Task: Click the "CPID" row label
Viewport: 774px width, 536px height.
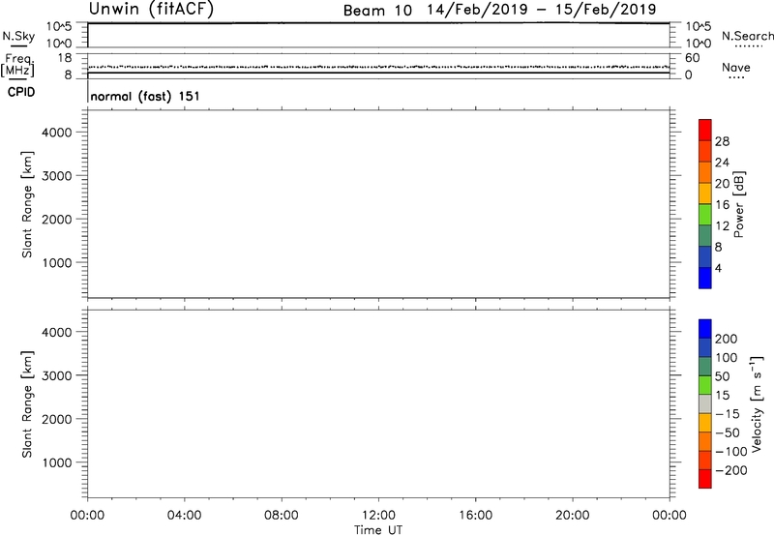Action: [21, 92]
